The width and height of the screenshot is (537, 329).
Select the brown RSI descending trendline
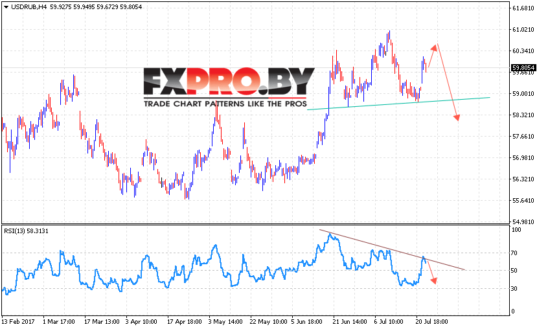pyautogui.click(x=392, y=249)
